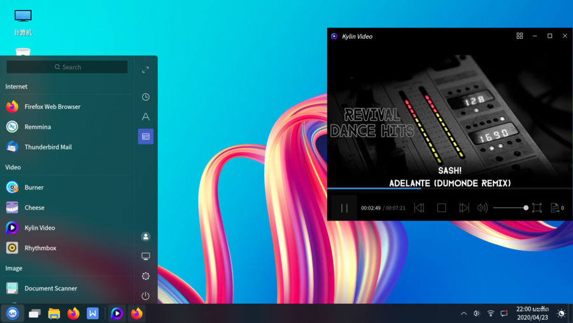Click the UK start menu button
The height and width of the screenshot is (323, 573).
click(x=13, y=313)
